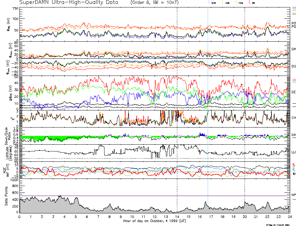This screenshot has height=226, width=296.
Task: Click the blue Bx legend label
Action: 293,169
